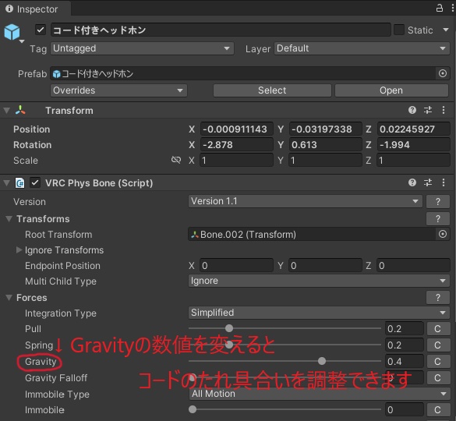Image resolution: width=456 pixels, height=421 pixels.
Task: Click the Gravity slider handle
Action: (322, 361)
